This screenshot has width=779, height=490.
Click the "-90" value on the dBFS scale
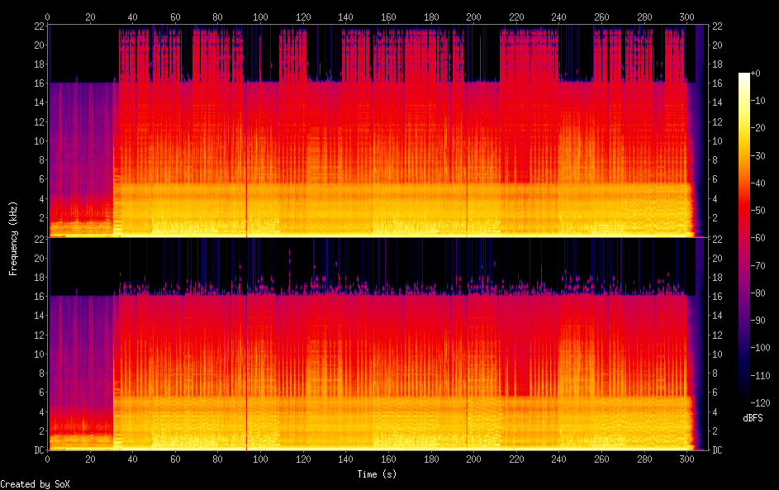pyautogui.click(x=758, y=320)
